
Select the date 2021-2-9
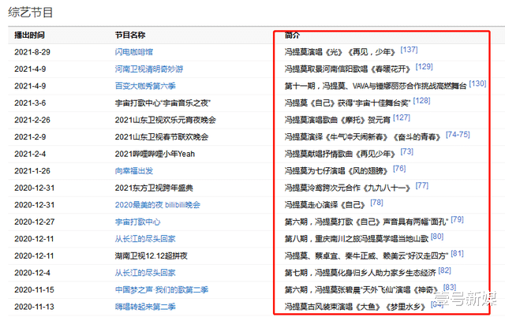tap(30, 137)
